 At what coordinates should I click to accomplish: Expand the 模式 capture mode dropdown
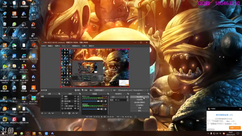pos(103,90)
